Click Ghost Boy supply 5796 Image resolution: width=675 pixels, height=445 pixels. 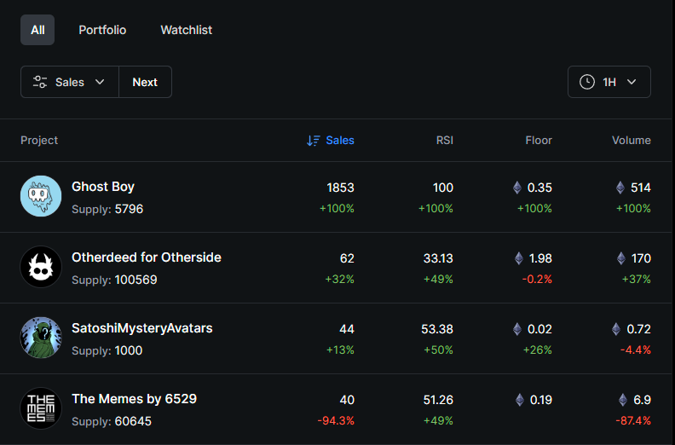pyautogui.click(x=129, y=209)
